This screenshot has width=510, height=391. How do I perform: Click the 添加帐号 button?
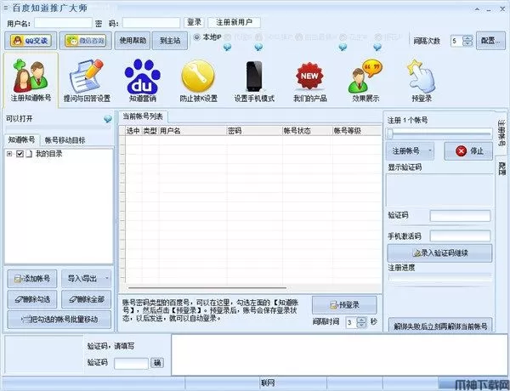pos(32,279)
